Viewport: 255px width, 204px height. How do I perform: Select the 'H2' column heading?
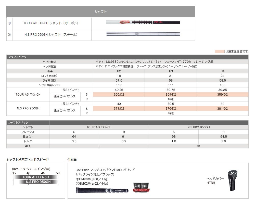click(x=119, y=71)
